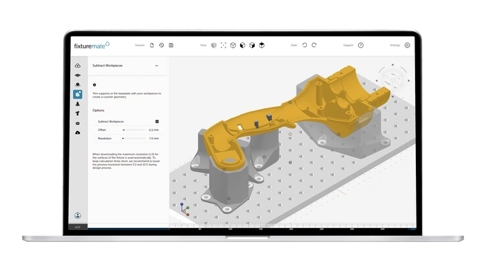Image resolution: width=486 pixels, height=270 pixels.
Task: Click the version label at sidebar bottom
Action: point(78,227)
